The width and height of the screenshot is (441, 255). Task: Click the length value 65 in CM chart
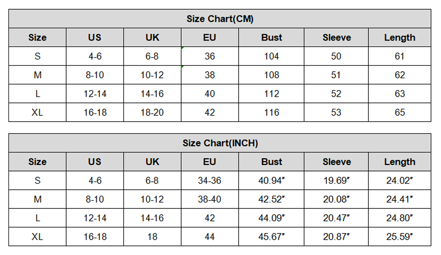(400, 113)
